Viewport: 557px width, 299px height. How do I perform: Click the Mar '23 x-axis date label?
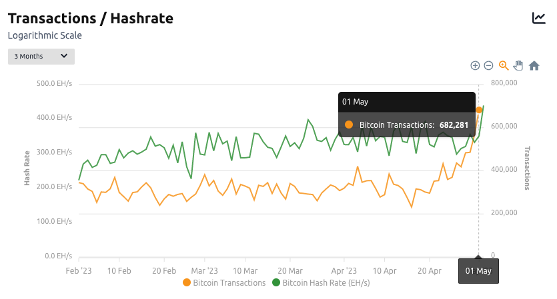click(x=205, y=271)
